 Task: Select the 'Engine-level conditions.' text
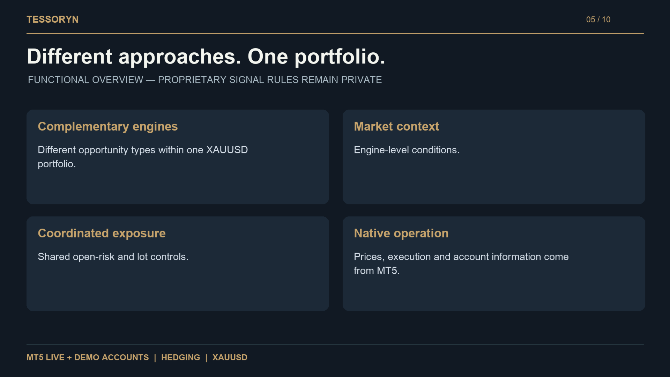407,150
